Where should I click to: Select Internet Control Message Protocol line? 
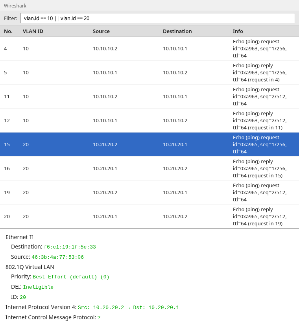(x=53, y=317)
